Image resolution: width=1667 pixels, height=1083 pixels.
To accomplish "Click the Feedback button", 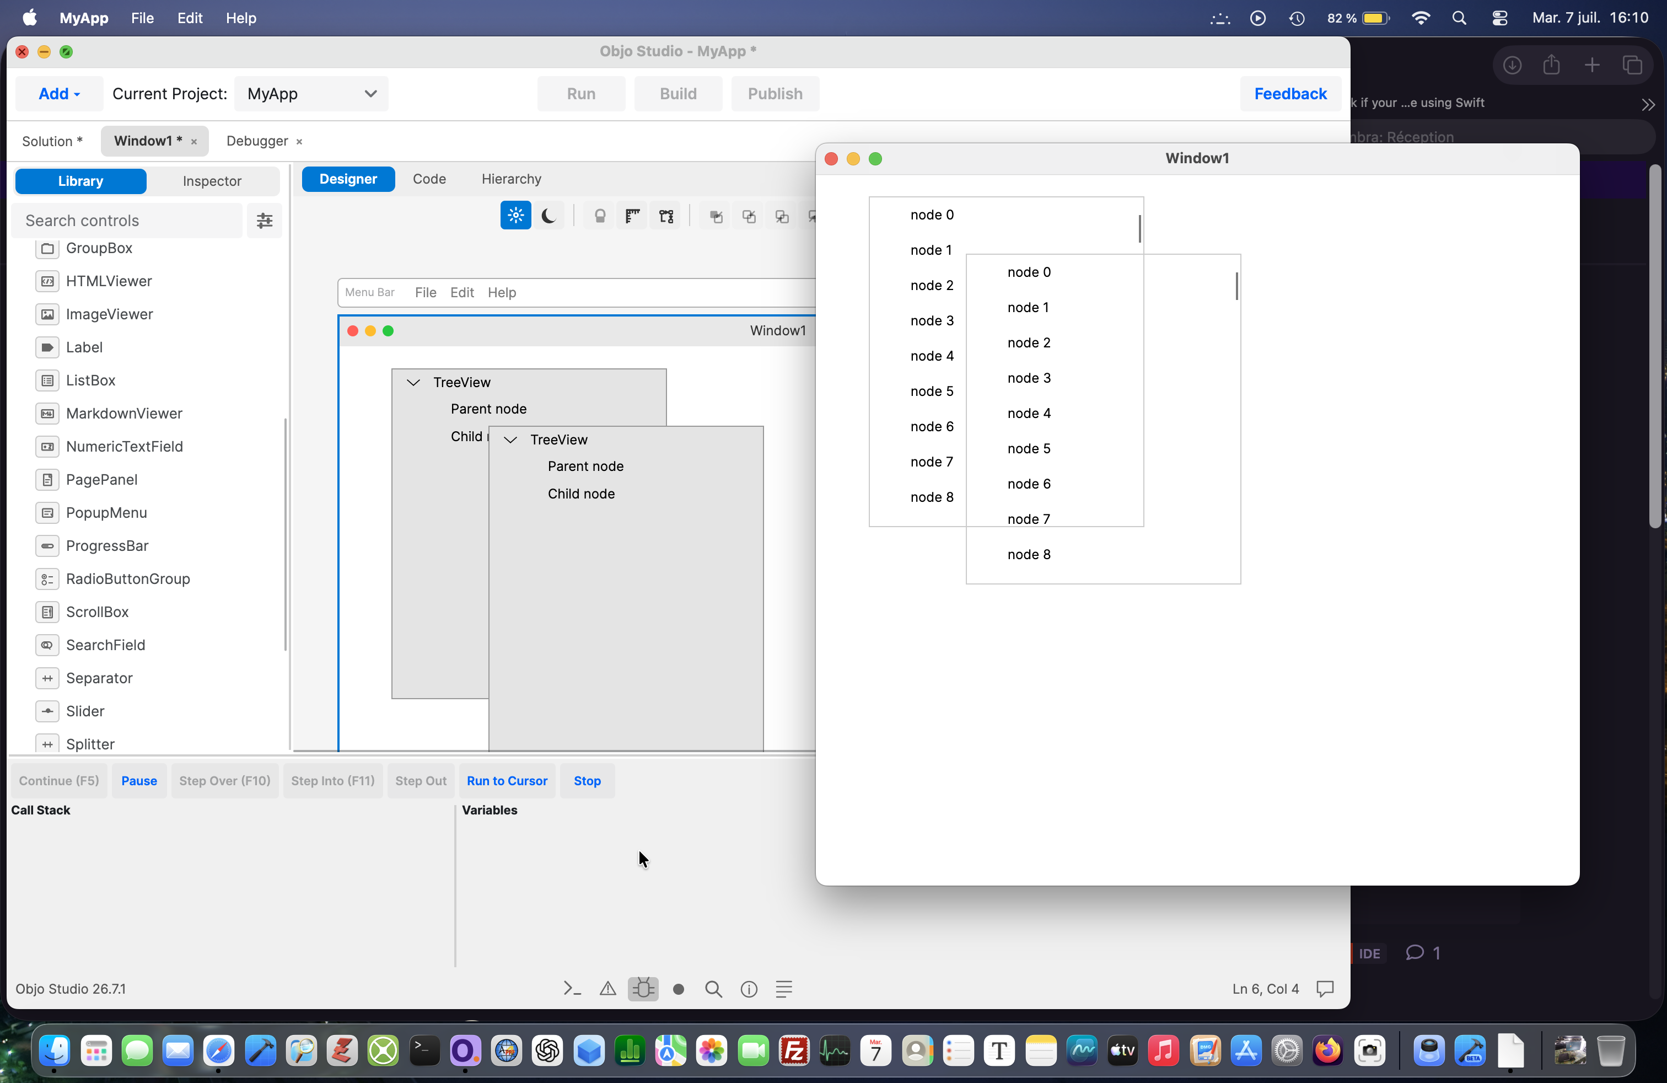I will [1290, 94].
